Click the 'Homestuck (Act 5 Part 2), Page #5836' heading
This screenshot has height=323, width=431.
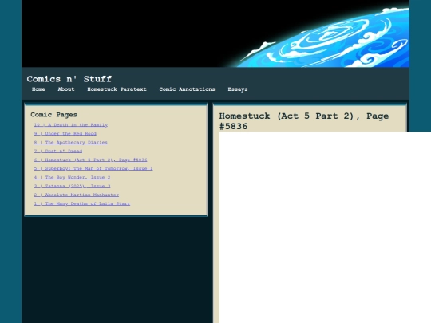coord(304,121)
